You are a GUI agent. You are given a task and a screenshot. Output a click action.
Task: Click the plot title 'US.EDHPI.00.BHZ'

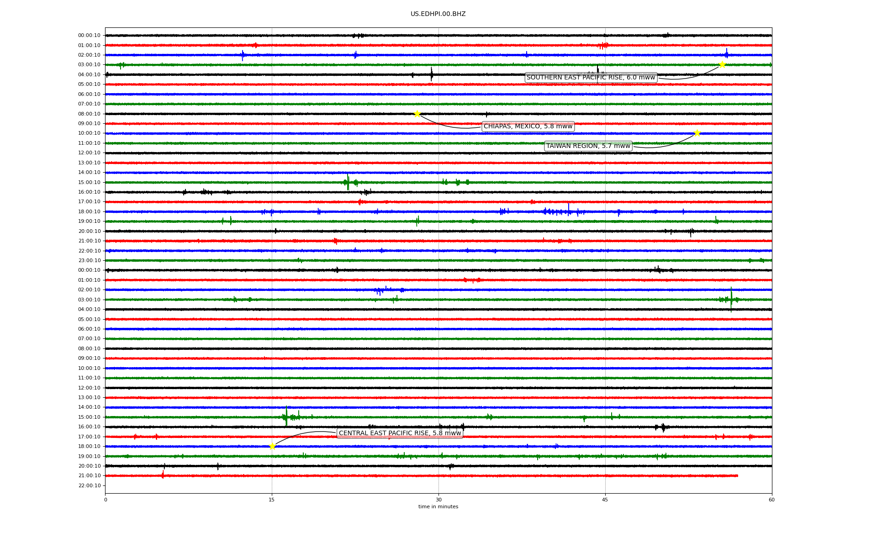click(x=438, y=14)
